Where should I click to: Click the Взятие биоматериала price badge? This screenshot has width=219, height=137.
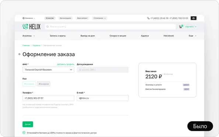pos(187,89)
